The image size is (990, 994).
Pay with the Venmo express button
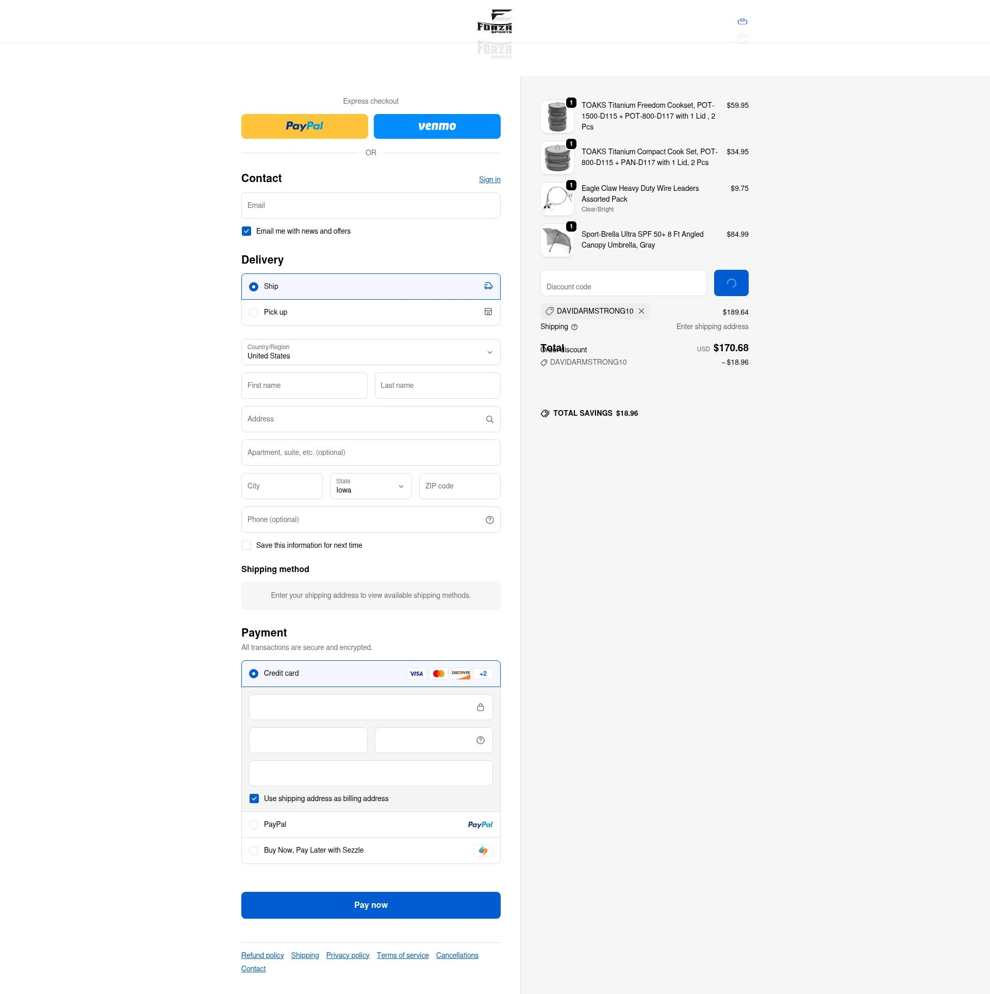click(x=437, y=126)
